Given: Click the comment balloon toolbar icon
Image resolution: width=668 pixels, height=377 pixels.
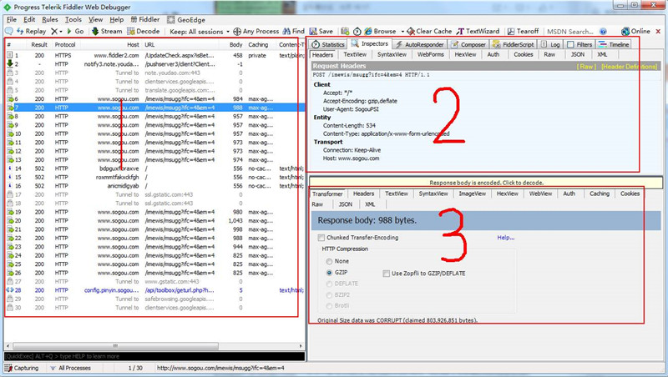Looking at the screenshot, I should [x=8, y=31].
